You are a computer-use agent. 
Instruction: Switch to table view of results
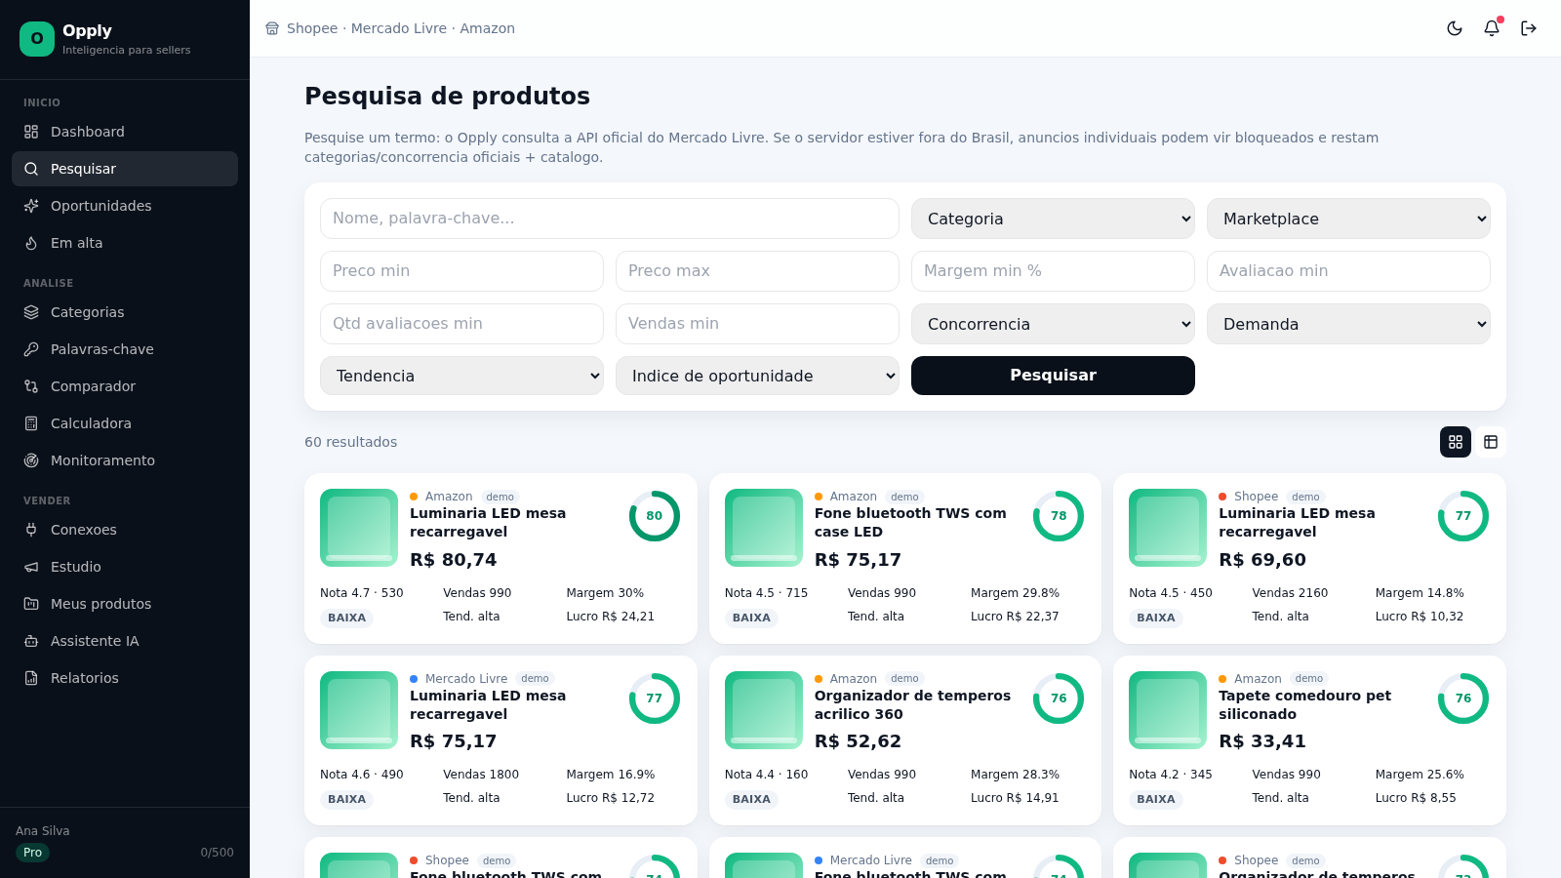(x=1491, y=442)
